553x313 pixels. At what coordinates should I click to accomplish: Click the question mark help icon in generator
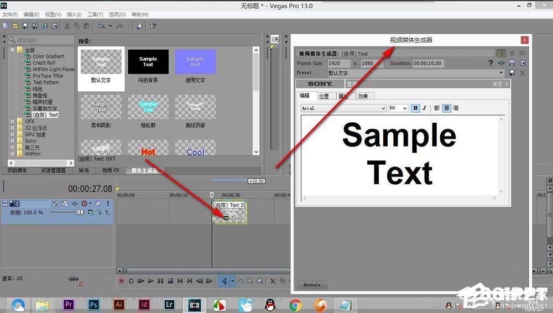click(491, 63)
